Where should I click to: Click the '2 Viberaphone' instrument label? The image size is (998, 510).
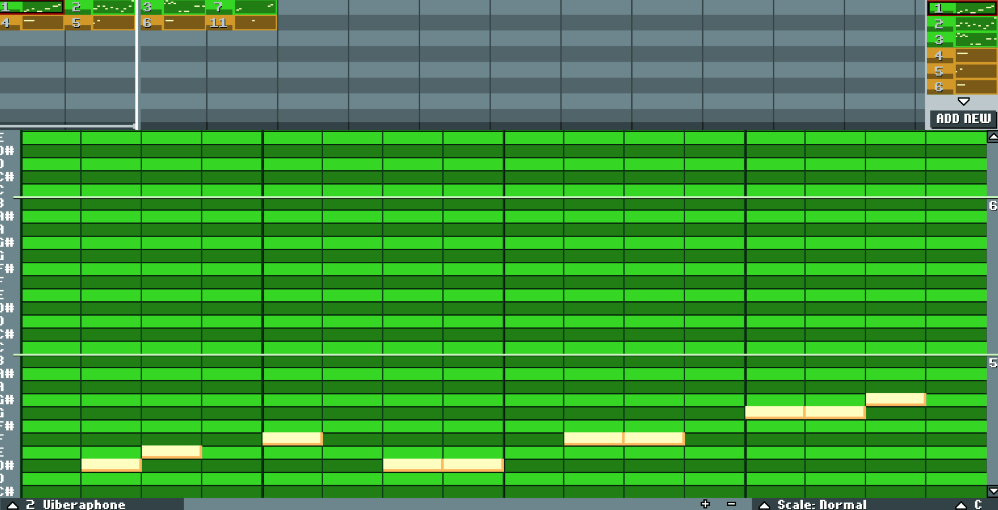tap(76, 505)
